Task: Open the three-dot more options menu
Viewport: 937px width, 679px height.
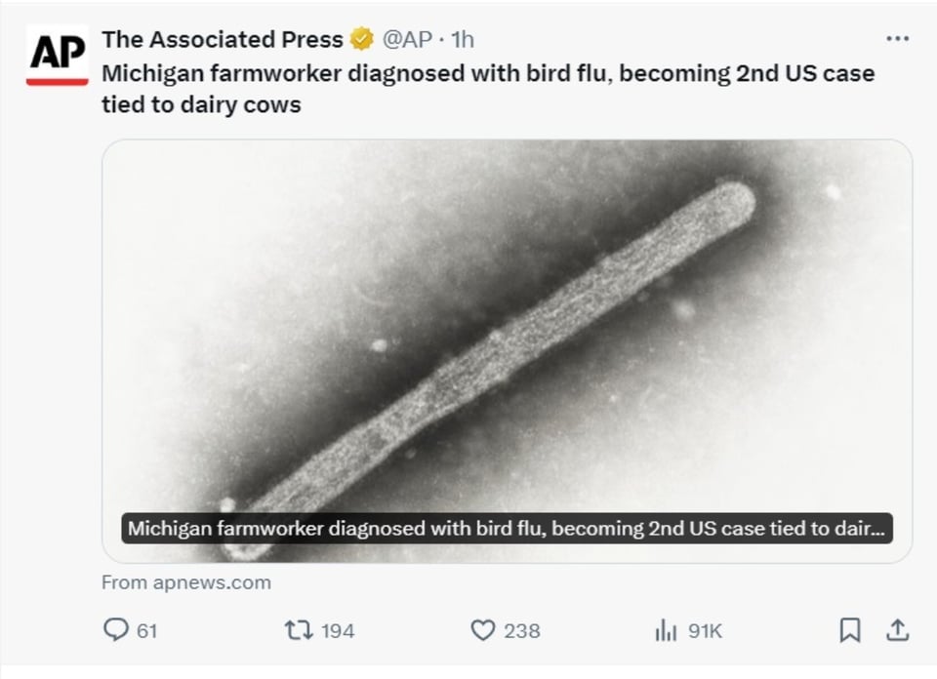Action: [x=898, y=39]
